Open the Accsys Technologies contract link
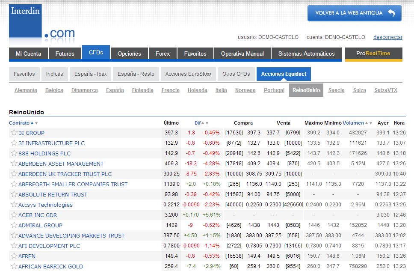This screenshot has width=414, height=271. [45, 205]
